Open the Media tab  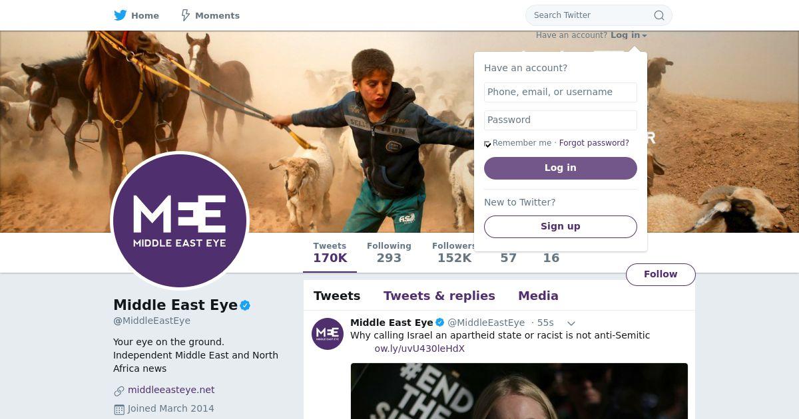pos(538,296)
